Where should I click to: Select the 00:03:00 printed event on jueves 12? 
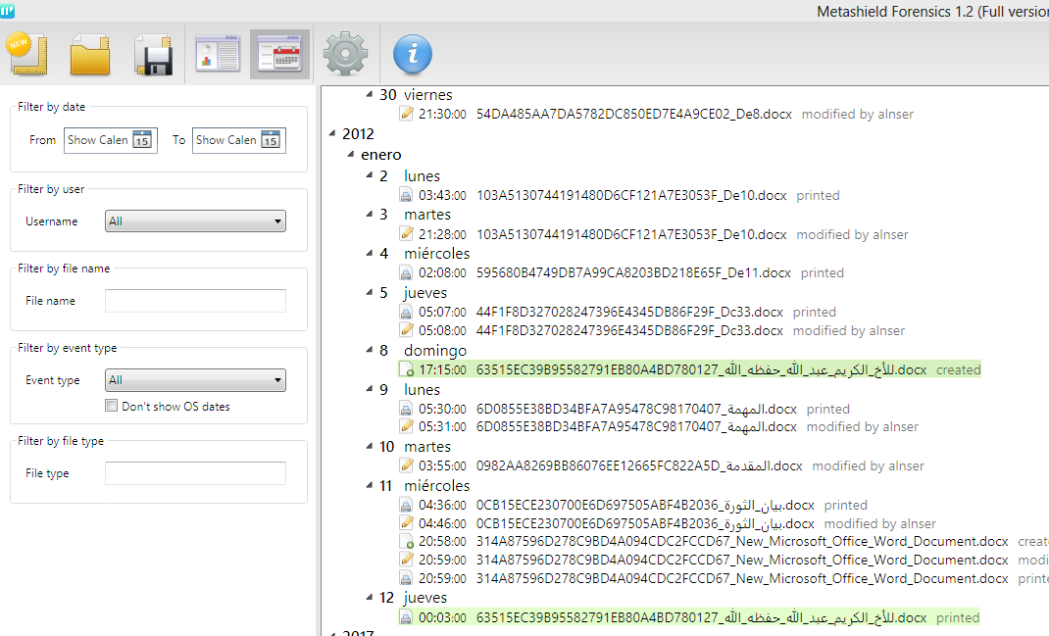coord(686,617)
